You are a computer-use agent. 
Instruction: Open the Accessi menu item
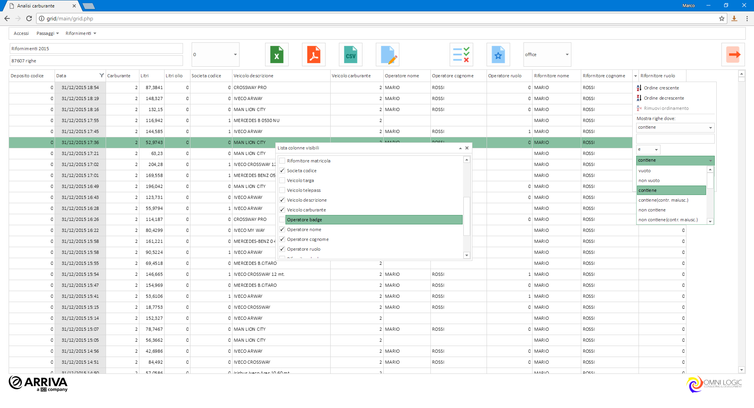point(21,33)
